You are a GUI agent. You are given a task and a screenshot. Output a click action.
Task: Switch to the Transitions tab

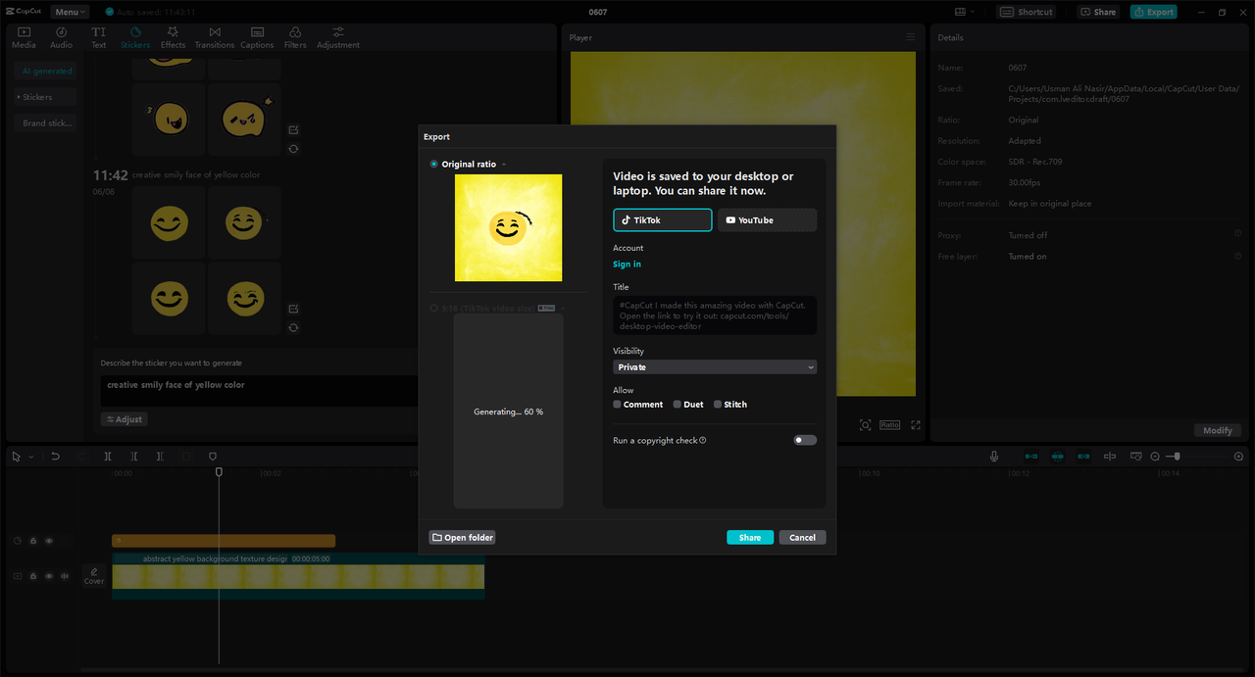[215, 37]
